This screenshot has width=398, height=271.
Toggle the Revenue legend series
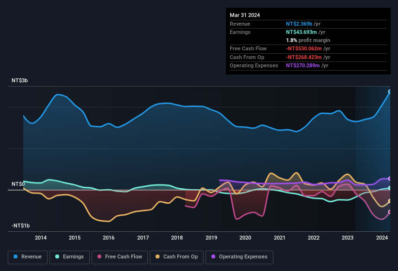pyautogui.click(x=28, y=257)
